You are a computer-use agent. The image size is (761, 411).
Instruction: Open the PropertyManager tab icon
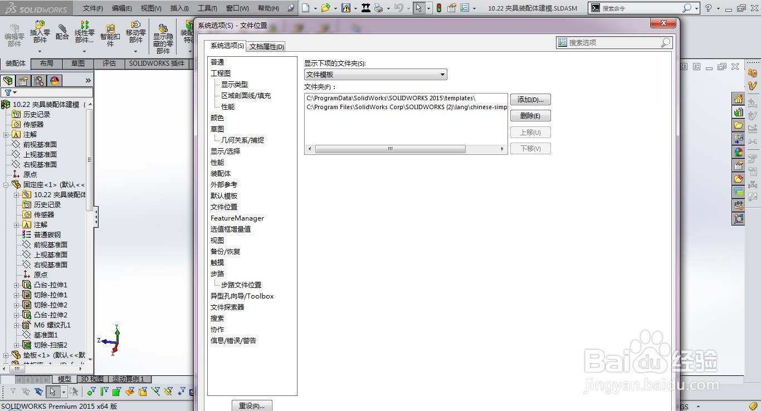pyautogui.click(x=23, y=81)
